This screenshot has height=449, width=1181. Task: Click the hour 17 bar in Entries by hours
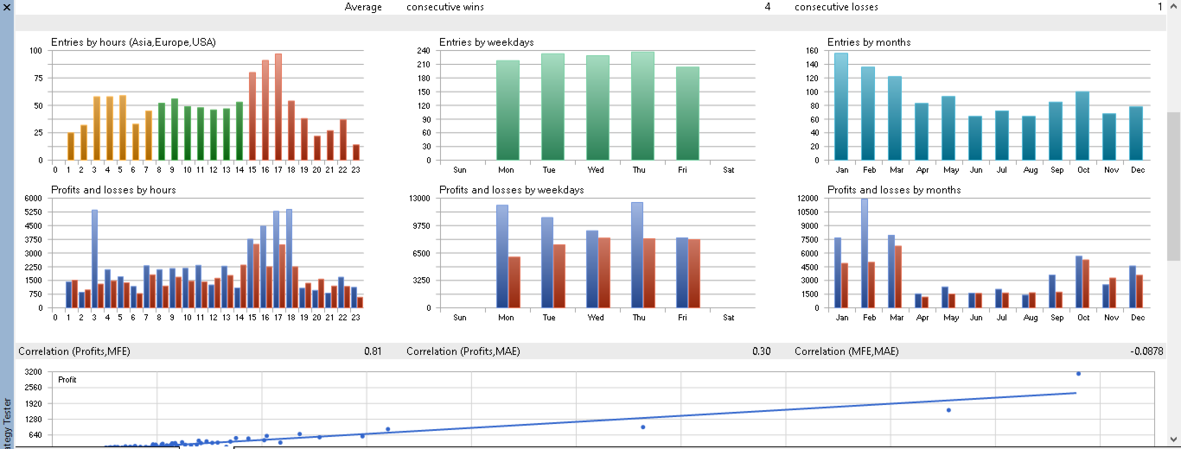(278, 107)
